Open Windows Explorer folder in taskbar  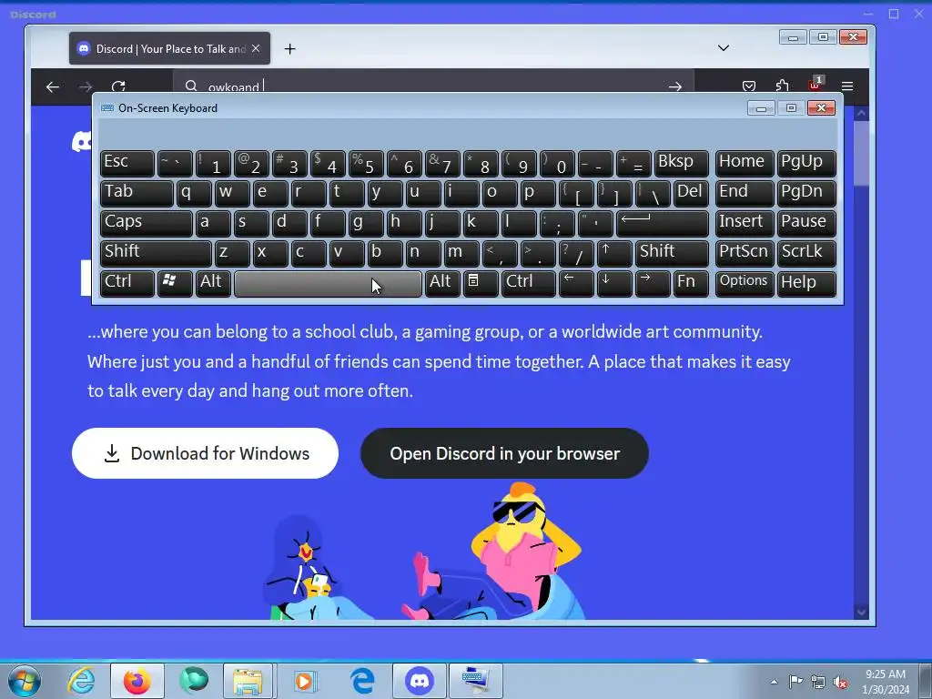248,681
